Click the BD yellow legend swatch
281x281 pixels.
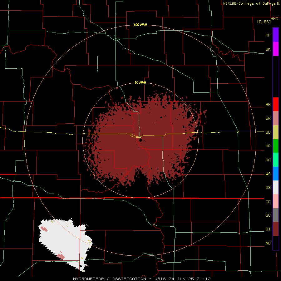pos(276,132)
